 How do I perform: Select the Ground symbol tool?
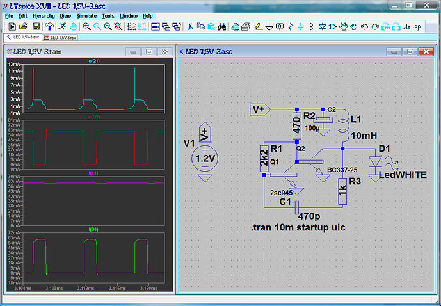click(x=269, y=27)
